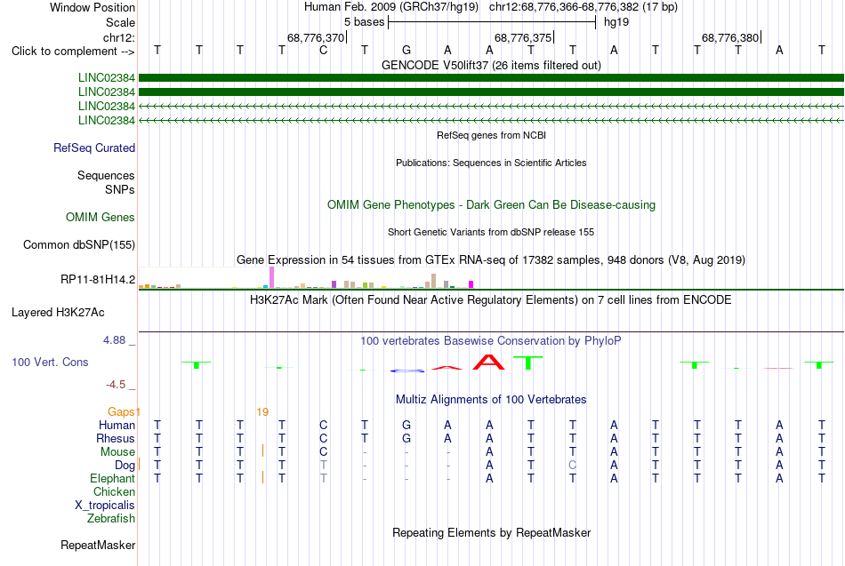The height and width of the screenshot is (566, 845).
Task: Click the G base in the Rhesus row
Action: pyautogui.click(x=406, y=438)
